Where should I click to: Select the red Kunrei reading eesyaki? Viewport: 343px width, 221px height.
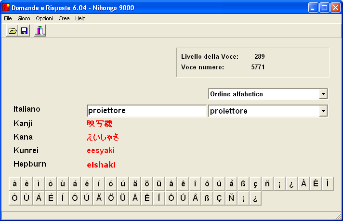101,151
